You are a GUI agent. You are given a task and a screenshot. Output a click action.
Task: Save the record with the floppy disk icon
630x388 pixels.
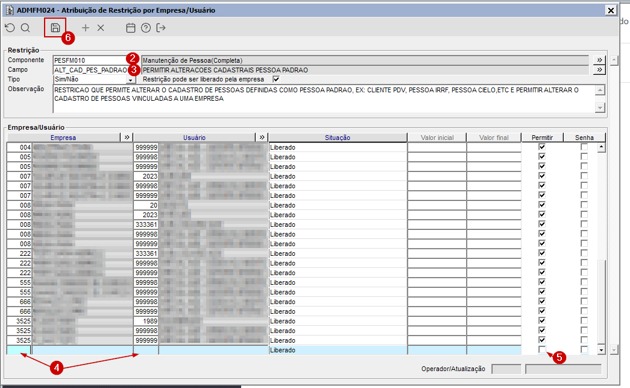pyautogui.click(x=55, y=28)
